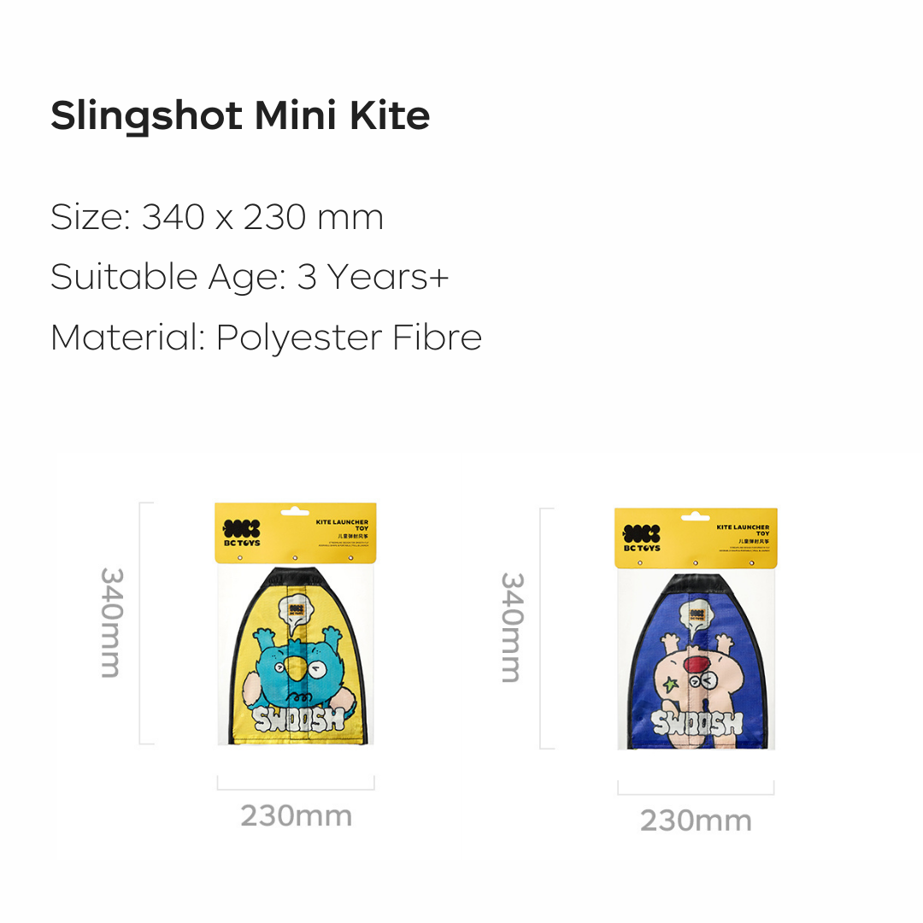
Task: Click the BC Toys logo on yellow package
Action: point(241,532)
